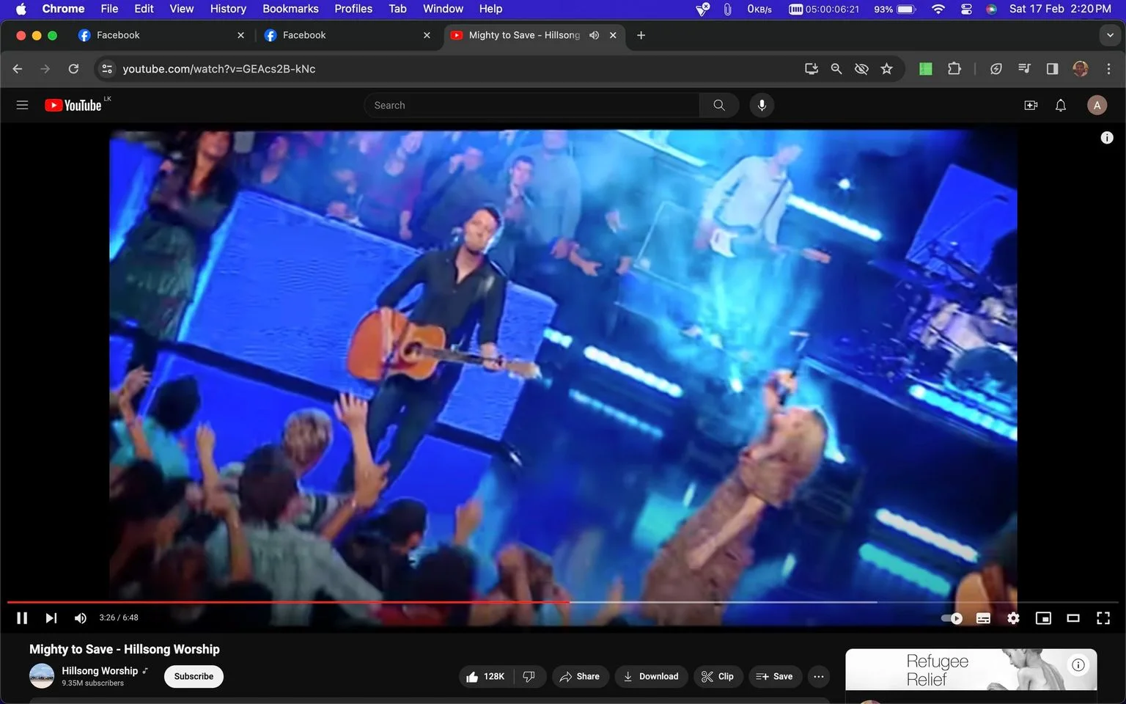Dislike this video
This screenshot has height=704, width=1126.
pos(529,676)
